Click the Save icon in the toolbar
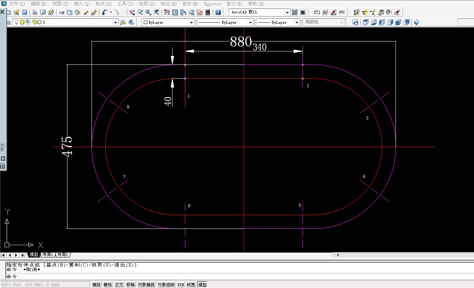Screen dimensions: 474x288 click(24, 12)
